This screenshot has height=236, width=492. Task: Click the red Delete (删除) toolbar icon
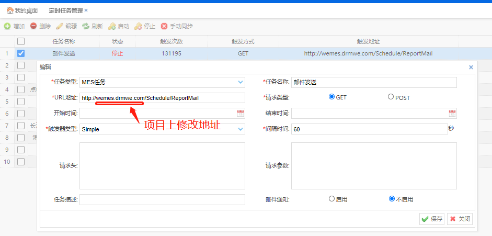[33, 26]
